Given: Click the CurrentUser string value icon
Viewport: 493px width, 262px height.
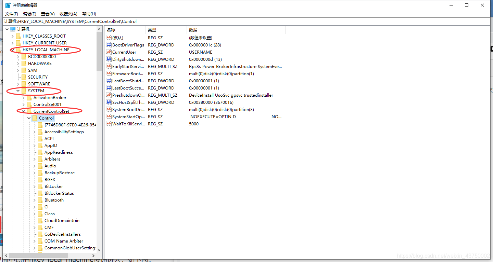Looking at the screenshot, I should [109, 52].
